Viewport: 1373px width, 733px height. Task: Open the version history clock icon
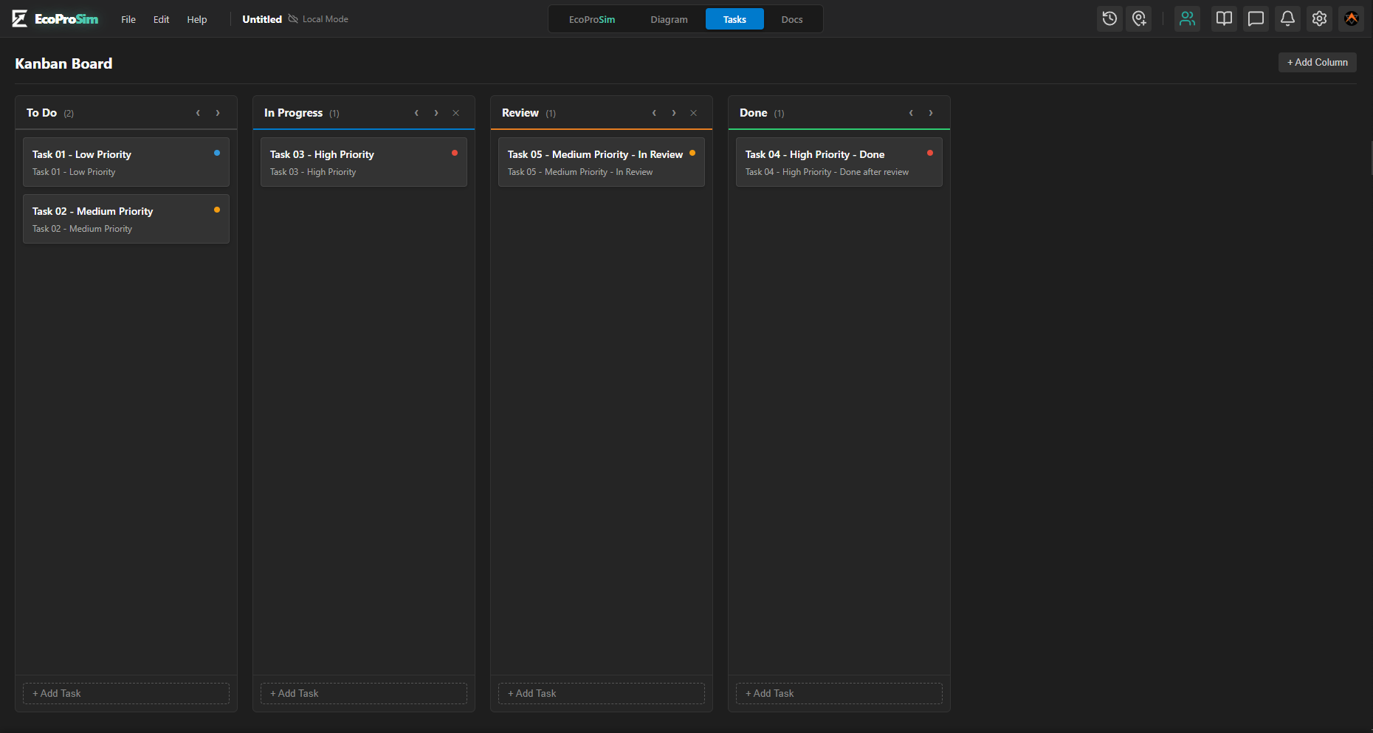pyautogui.click(x=1109, y=19)
